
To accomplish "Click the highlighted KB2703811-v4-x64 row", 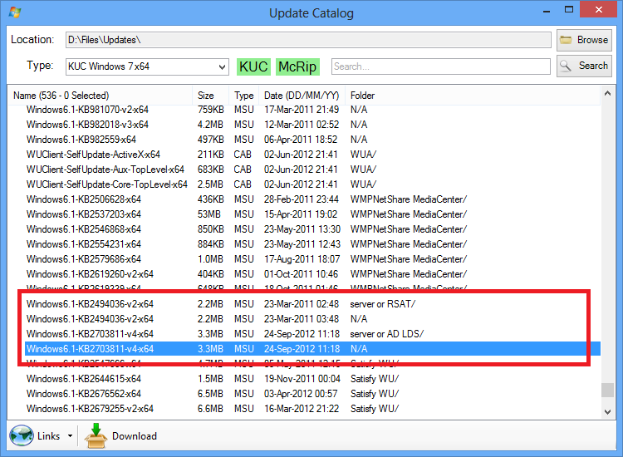I will pyautogui.click(x=312, y=349).
